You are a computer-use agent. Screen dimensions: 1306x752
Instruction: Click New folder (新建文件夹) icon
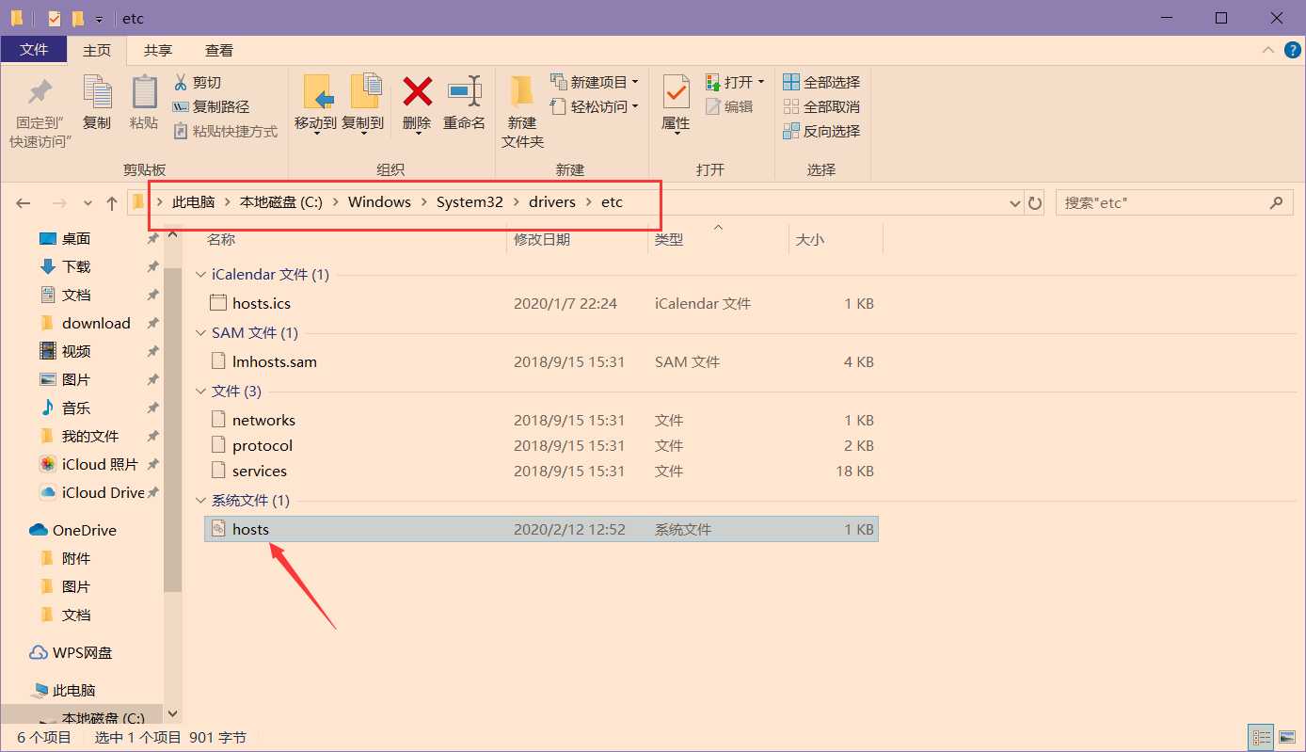(x=522, y=91)
